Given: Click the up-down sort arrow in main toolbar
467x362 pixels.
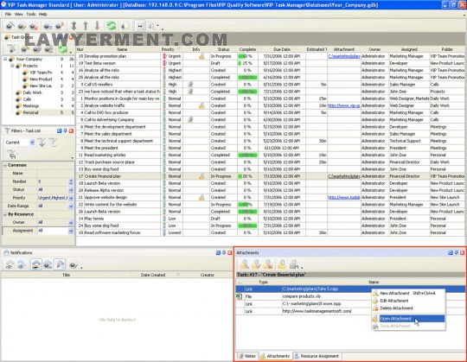Looking at the screenshot, I should [x=74, y=26].
